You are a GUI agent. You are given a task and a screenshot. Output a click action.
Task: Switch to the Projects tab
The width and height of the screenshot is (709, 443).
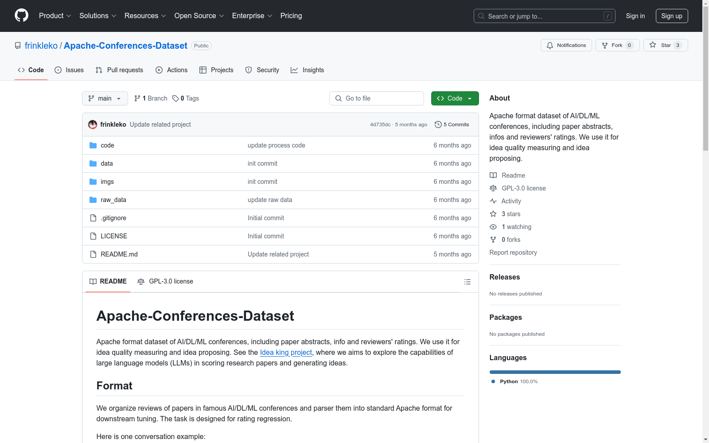(216, 70)
